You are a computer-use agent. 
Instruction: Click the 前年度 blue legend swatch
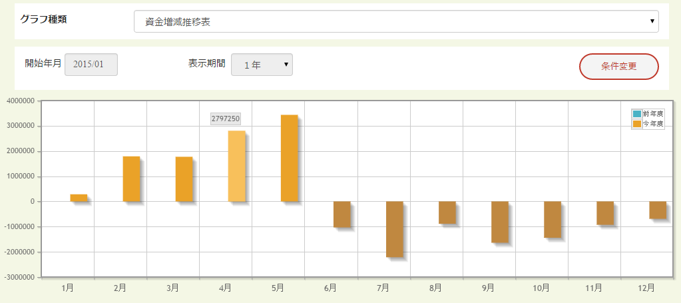point(637,114)
